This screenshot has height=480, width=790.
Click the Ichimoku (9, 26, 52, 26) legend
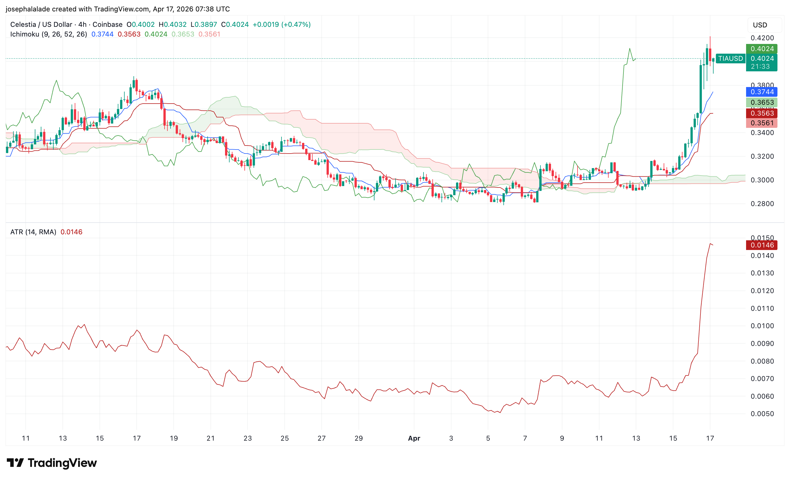(x=48, y=34)
